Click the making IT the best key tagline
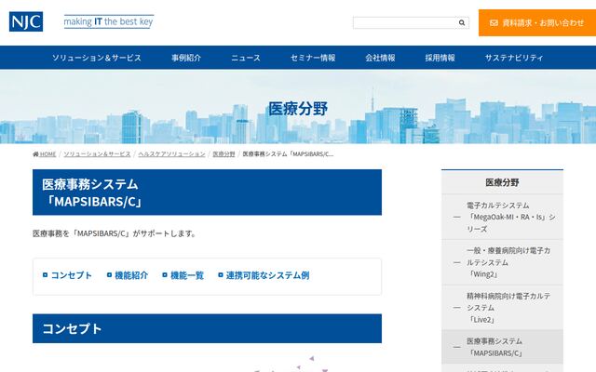 coord(109,21)
